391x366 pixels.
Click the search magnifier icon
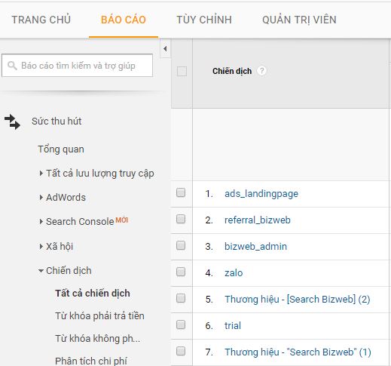tap(12, 66)
